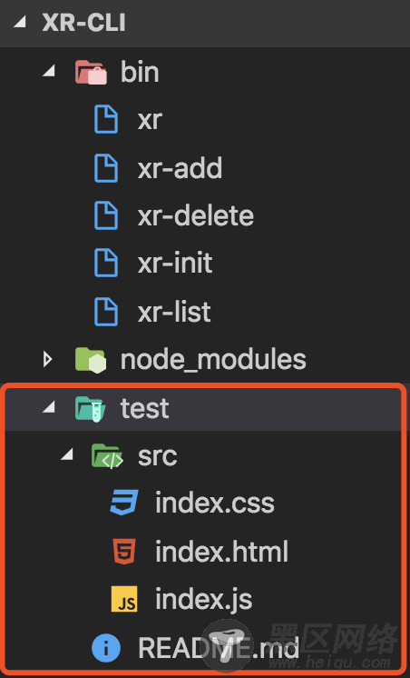Click the orange HTML5 file icon

(124, 552)
